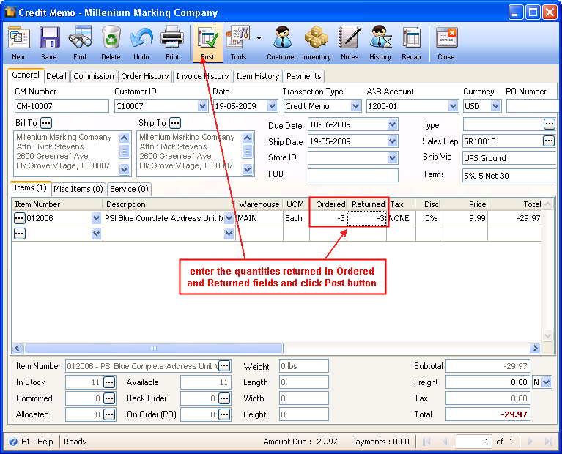The height and width of the screenshot is (454, 562).
Task: Click Allocated ellipsis button
Action: click(x=109, y=414)
